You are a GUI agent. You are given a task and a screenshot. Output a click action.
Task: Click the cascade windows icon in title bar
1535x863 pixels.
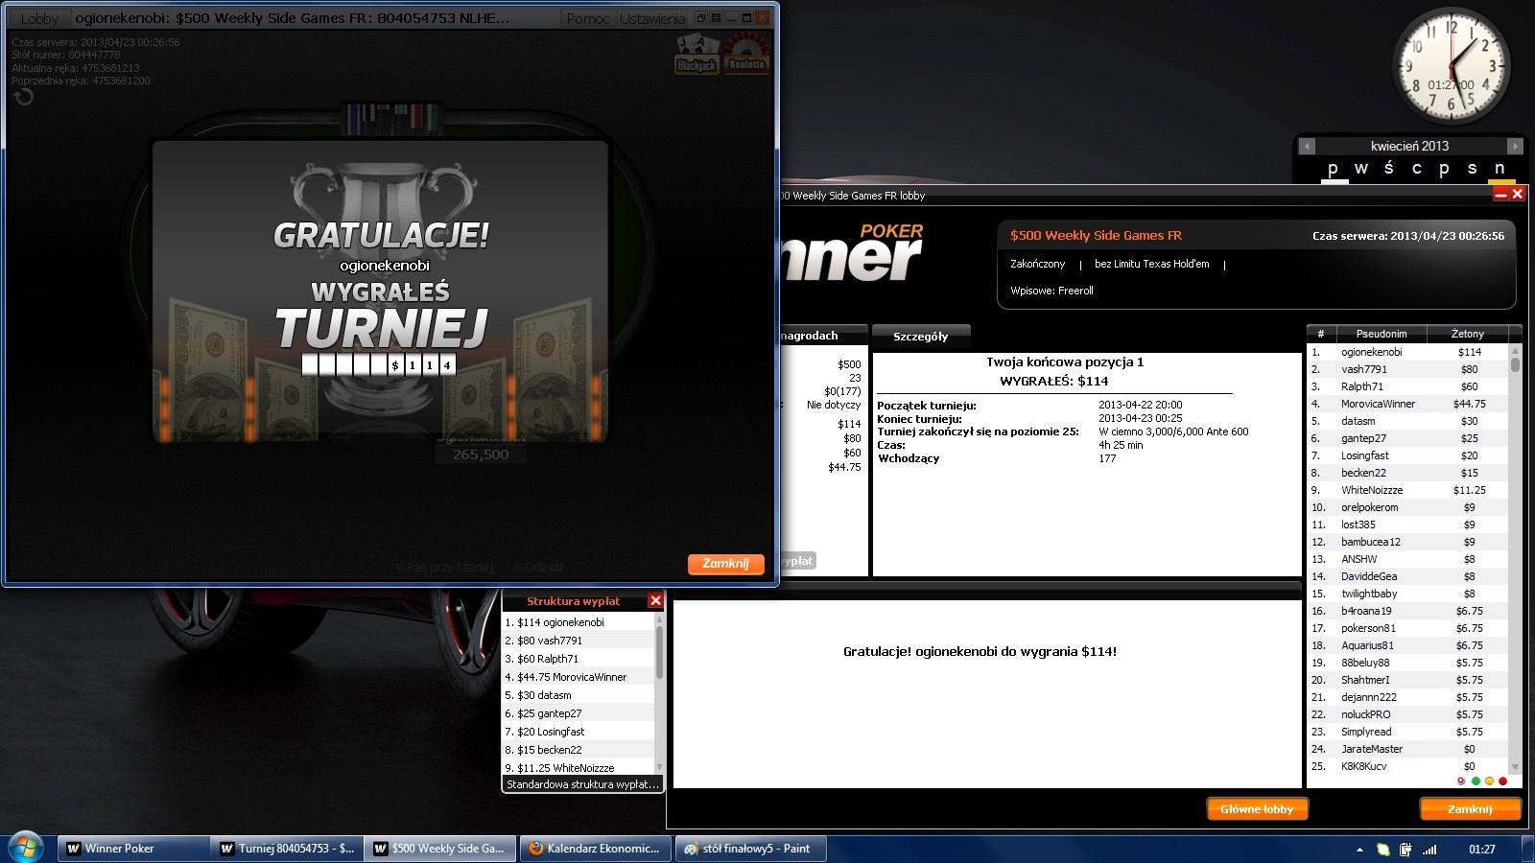point(700,18)
